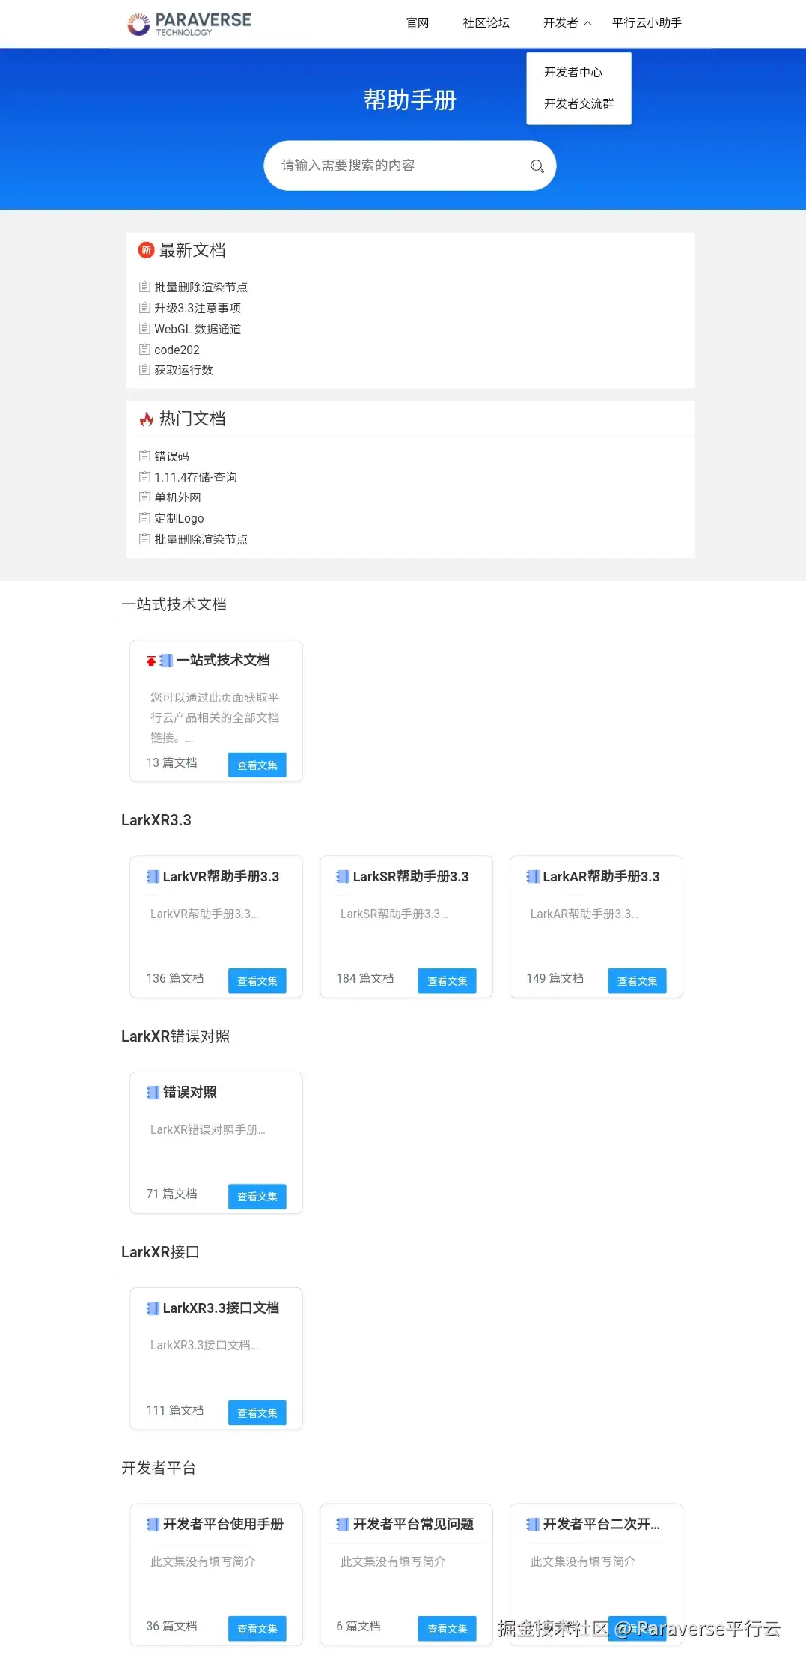Viewport: 806px width, 1664px height.
Task: Click the 111 篇文档 count text
Action: click(x=174, y=1410)
